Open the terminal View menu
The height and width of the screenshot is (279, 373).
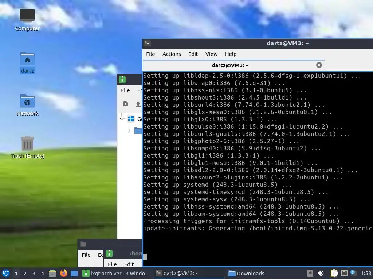(212, 54)
